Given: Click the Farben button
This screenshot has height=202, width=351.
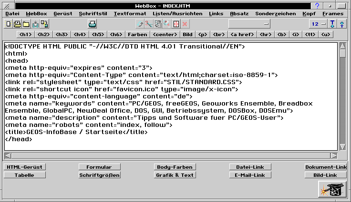Looking at the screenshot, I should (137, 34).
